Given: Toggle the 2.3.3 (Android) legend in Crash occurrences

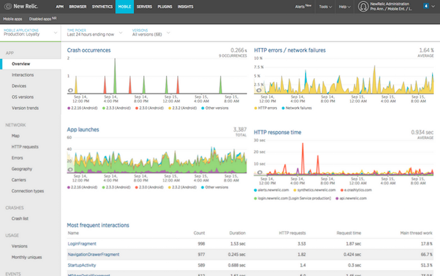Looking at the screenshot, I should 116,108.
